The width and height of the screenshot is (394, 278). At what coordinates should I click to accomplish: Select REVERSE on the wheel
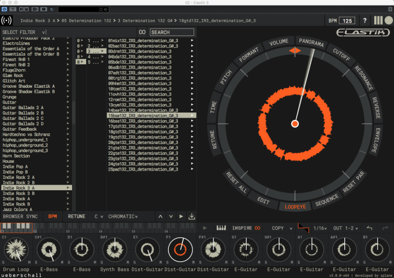point(376,108)
